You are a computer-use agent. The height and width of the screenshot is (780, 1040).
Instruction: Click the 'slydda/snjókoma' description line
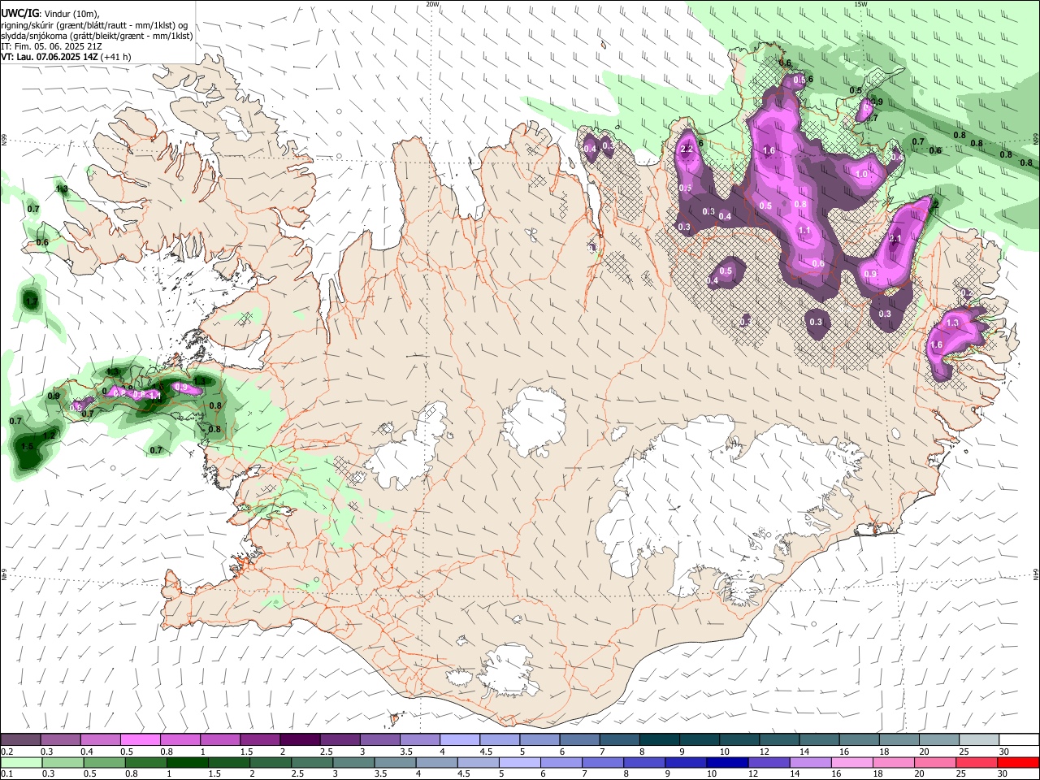coord(97,36)
